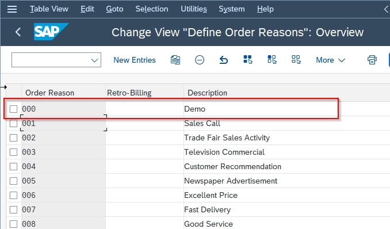Open the Table View menu
This screenshot has width=390, height=229.
coord(49,9)
